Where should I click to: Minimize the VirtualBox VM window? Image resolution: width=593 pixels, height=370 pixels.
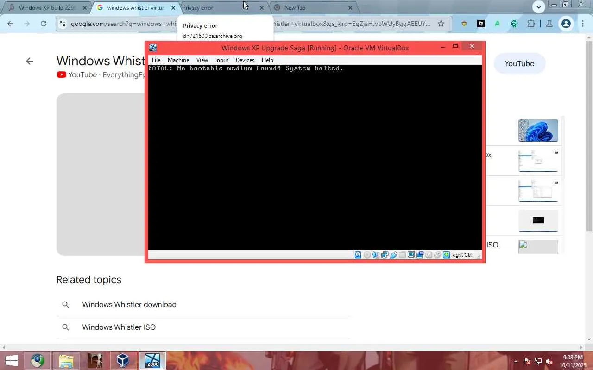click(x=443, y=47)
